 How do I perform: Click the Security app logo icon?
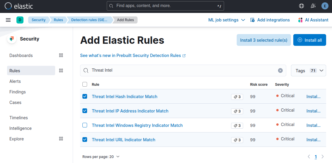click(x=12, y=39)
